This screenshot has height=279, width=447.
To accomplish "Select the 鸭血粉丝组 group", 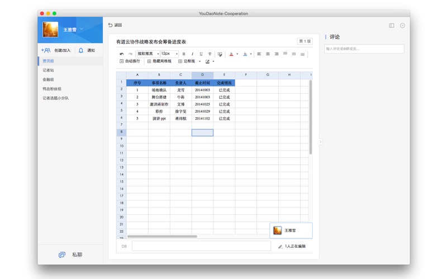I will coord(70,89).
